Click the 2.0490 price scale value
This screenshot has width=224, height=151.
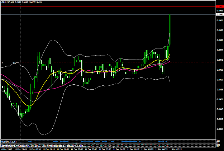click(220, 20)
